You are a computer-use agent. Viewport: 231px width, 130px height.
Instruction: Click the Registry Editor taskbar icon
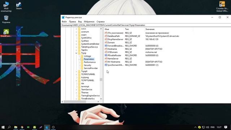(47, 127)
